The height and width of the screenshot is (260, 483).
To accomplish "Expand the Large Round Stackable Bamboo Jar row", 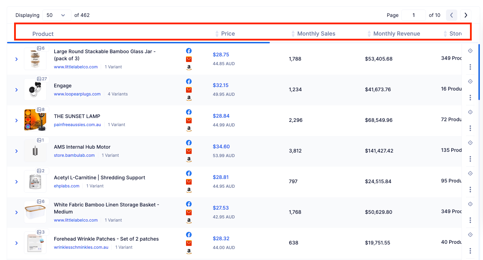I will click(17, 59).
